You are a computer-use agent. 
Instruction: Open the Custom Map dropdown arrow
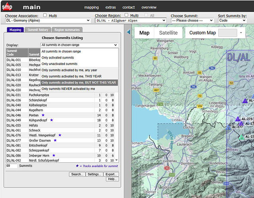tap(241, 32)
